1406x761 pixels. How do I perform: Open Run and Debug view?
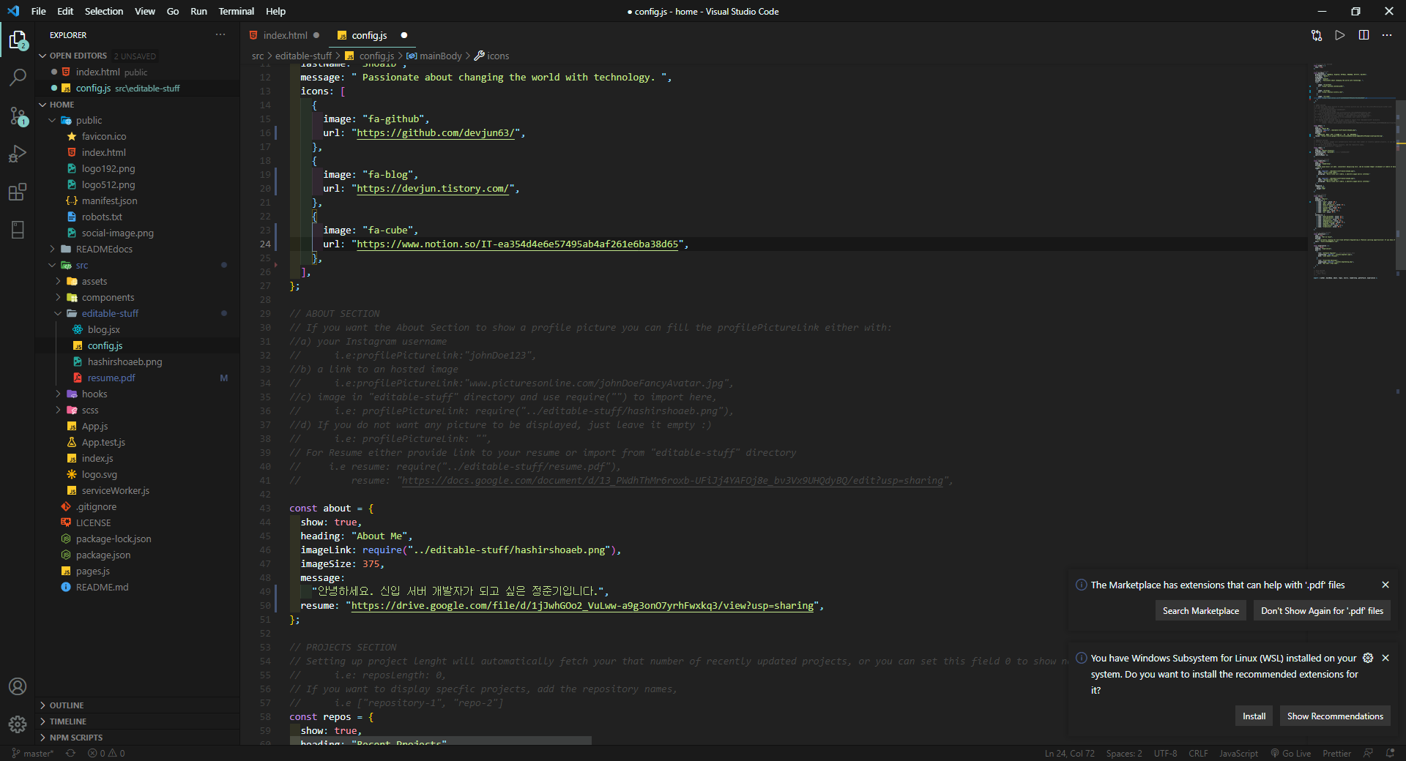tap(18, 154)
